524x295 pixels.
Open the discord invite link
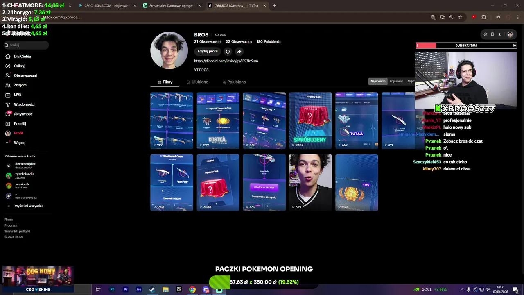click(226, 61)
